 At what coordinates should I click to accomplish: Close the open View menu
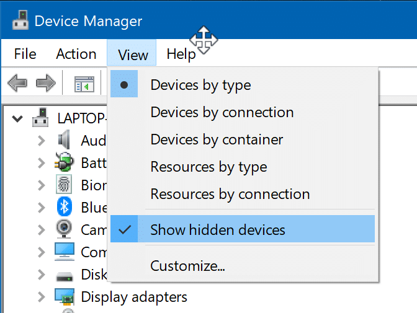132,53
